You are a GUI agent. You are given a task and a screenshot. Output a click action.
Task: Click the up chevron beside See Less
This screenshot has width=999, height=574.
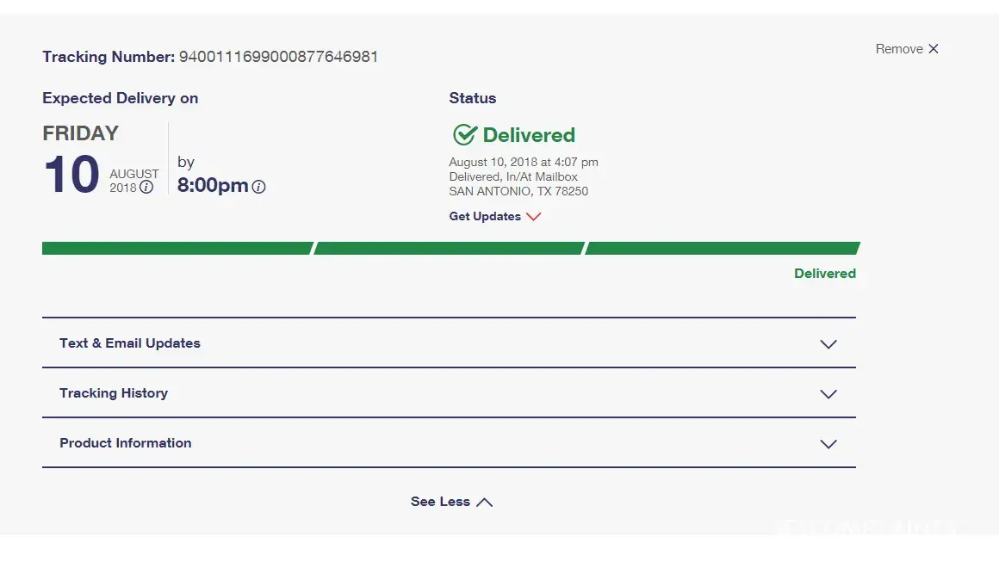485,503
